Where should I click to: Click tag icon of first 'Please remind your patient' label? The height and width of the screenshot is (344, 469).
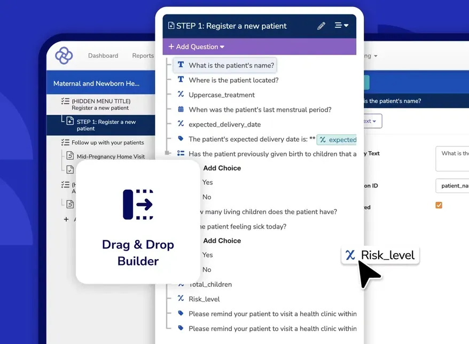pos(181,313)
